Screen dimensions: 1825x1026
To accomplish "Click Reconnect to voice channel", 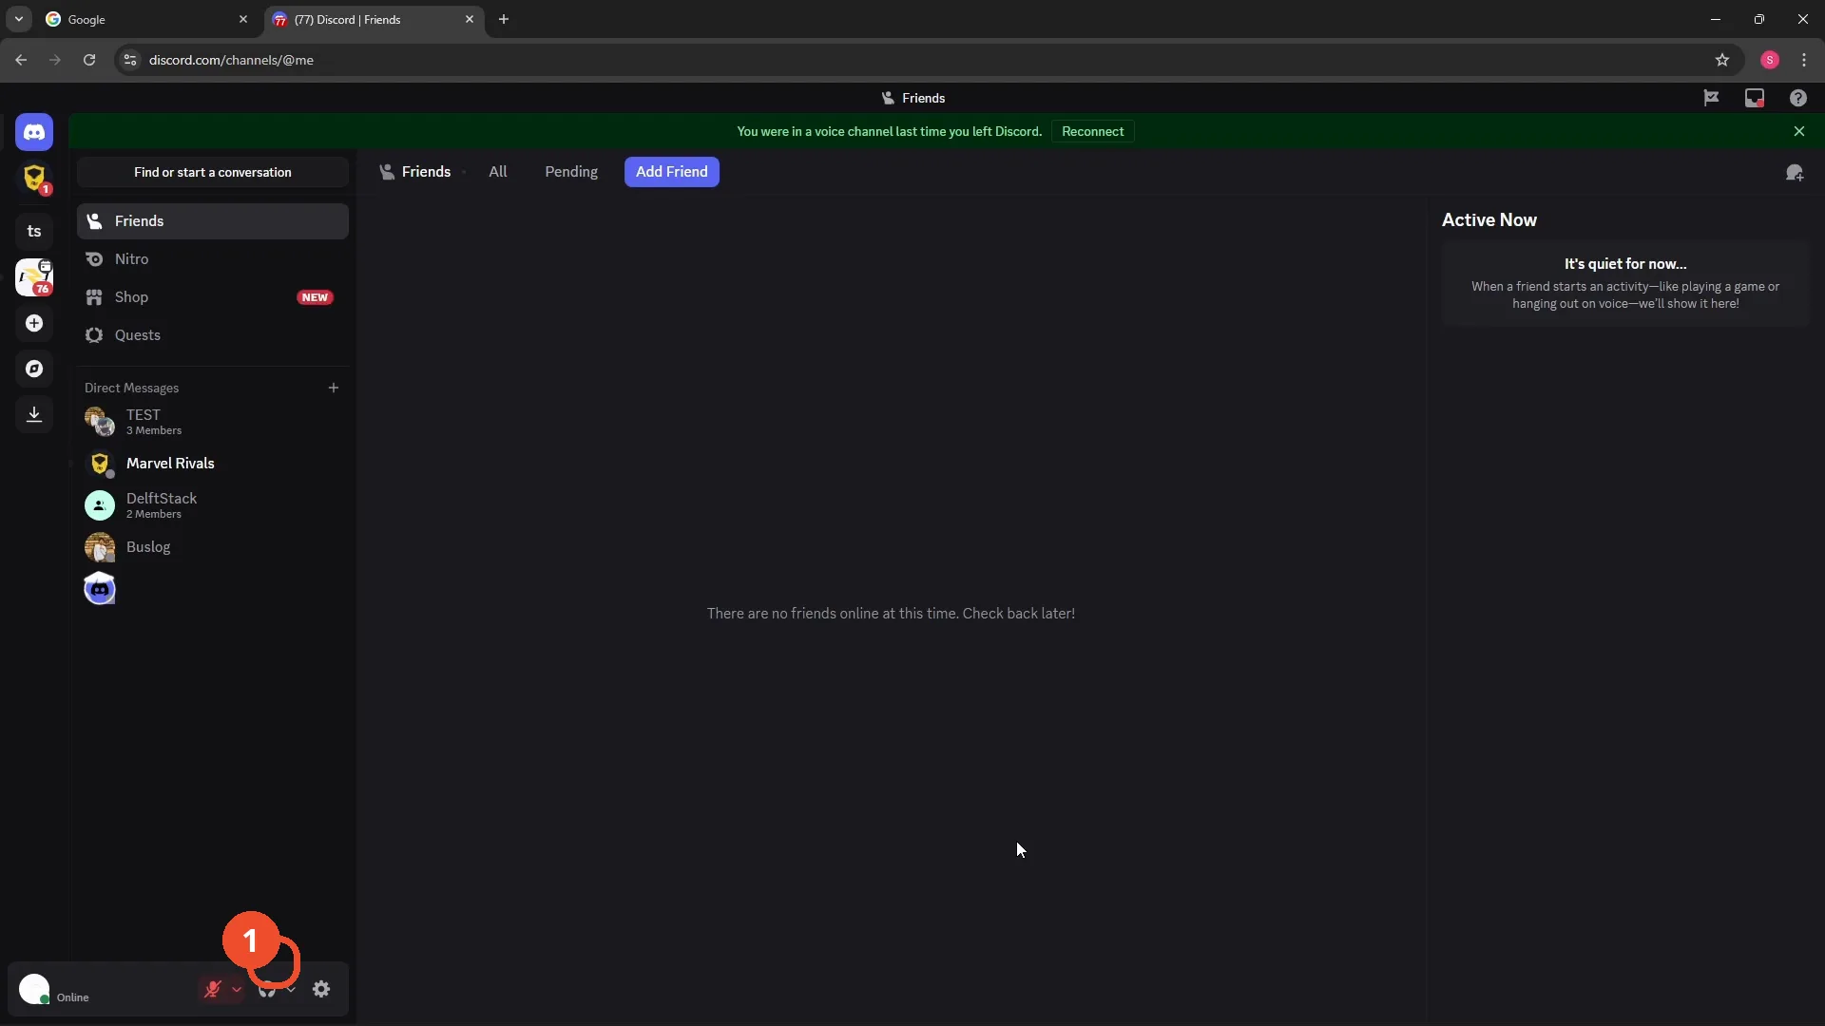I will pos(1092,132).
